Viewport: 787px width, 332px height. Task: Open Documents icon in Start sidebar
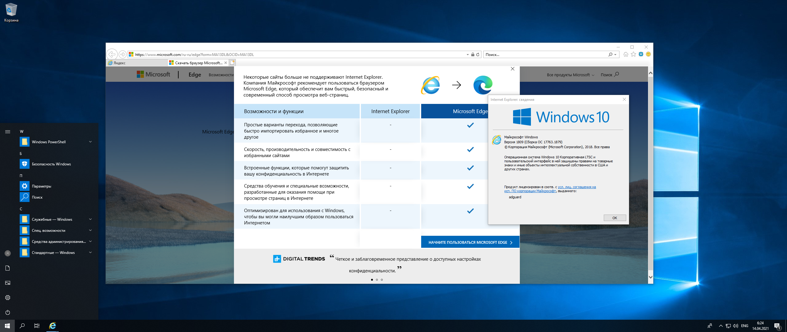click(x=8, y=268)
